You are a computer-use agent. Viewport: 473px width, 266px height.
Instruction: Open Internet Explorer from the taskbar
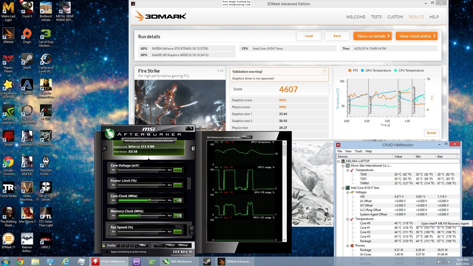click(66, 261)
